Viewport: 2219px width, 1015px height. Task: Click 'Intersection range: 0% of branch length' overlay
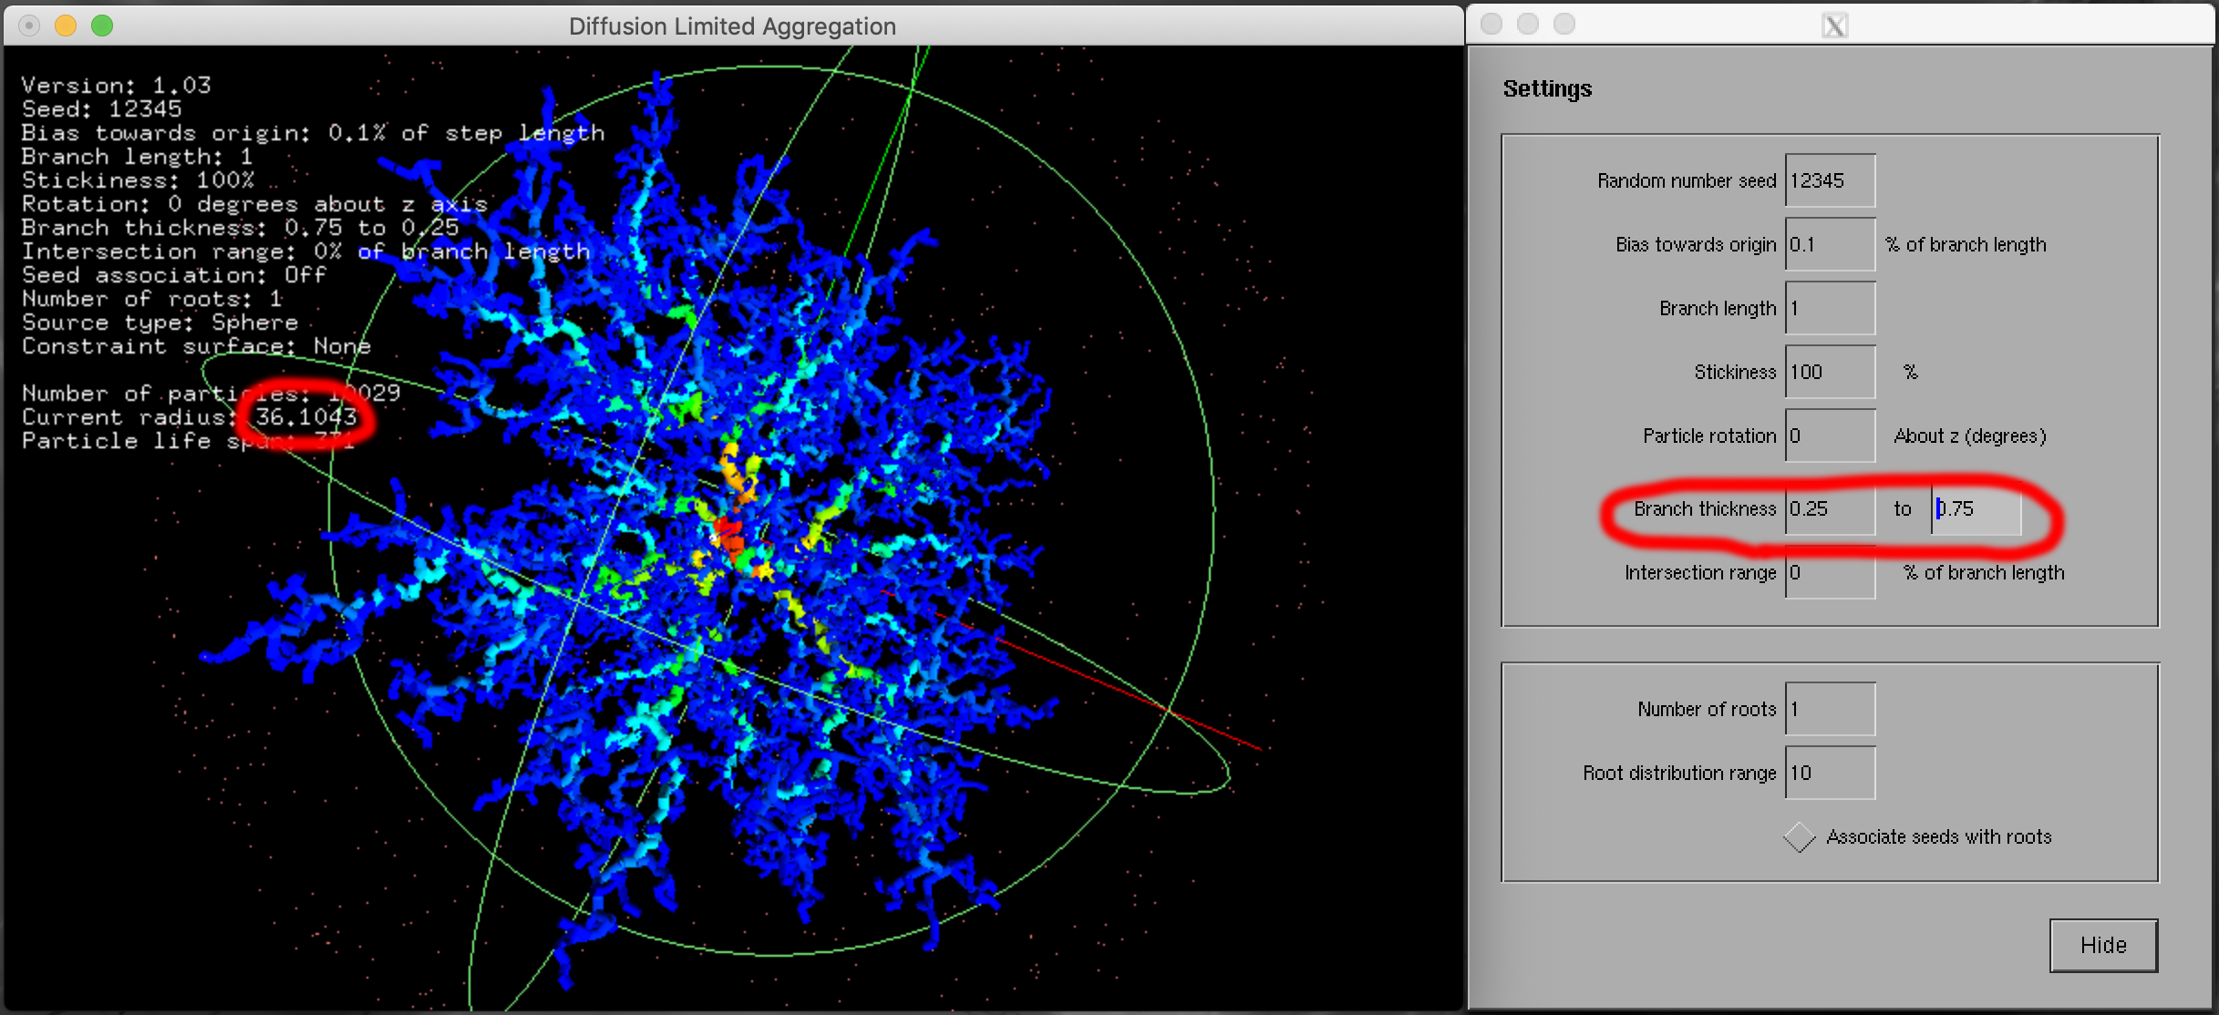[305, 251]
